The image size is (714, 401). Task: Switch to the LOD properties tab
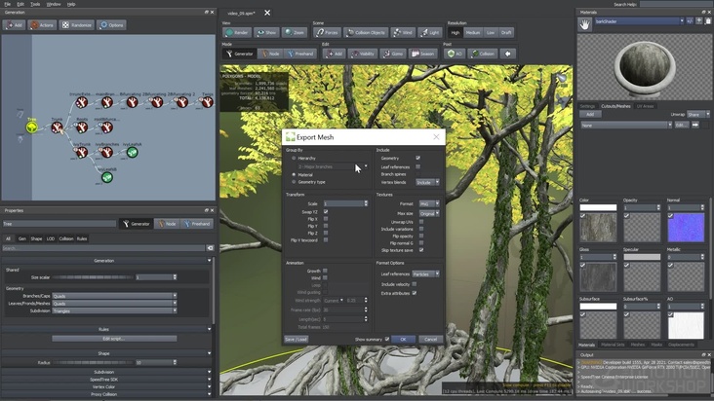[x=51, y=238]
